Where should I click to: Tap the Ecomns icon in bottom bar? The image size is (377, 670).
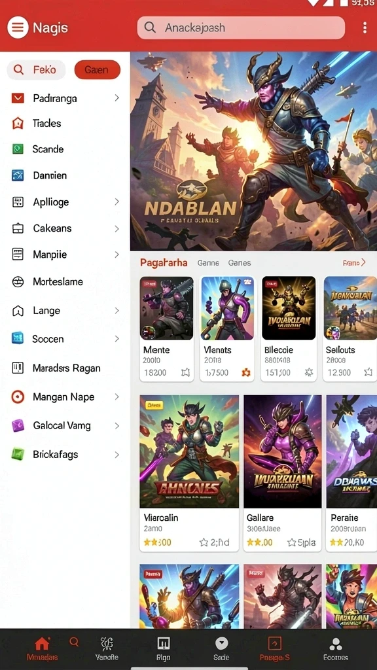point(336,644)
